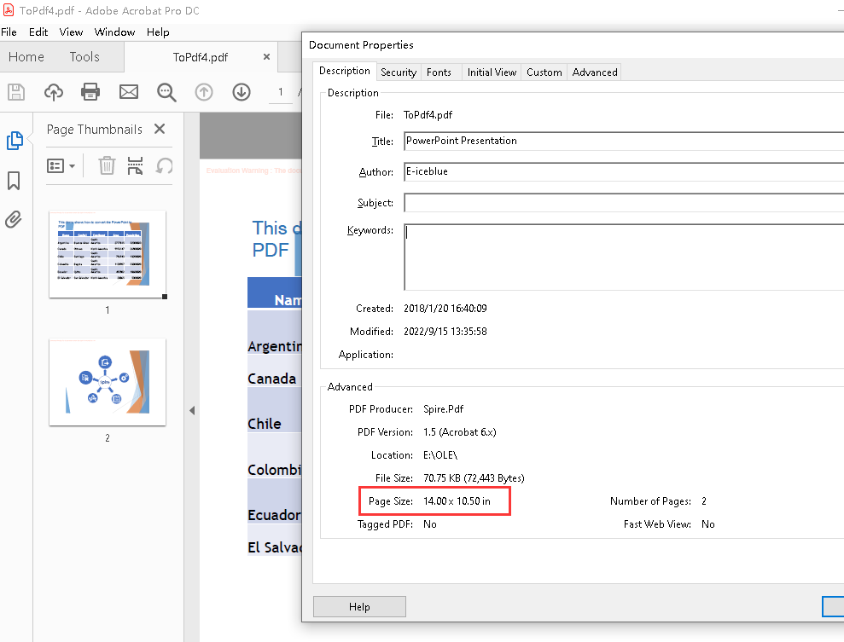Rotate pages using the rotate icon

click(164, 165)
